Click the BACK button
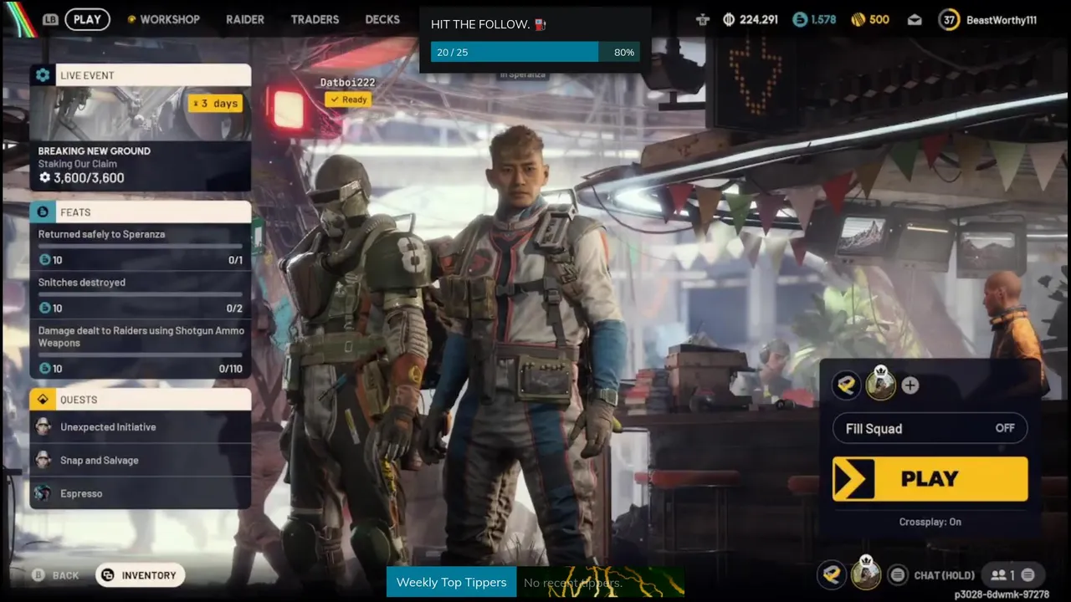1071x602 pixels. point(56,575)
